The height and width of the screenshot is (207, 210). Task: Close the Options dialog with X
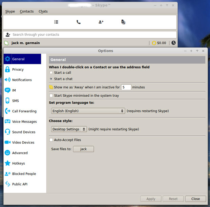203,51
